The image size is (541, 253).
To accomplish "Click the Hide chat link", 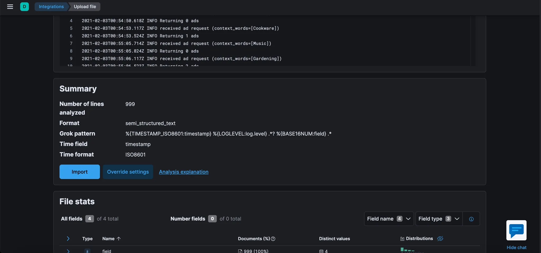I will point(516,247).
